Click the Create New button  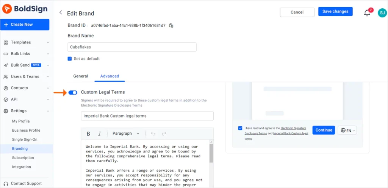pos(25,25)
